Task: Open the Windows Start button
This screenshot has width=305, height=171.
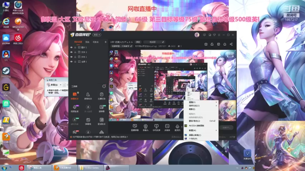Action: coord(4,168)
